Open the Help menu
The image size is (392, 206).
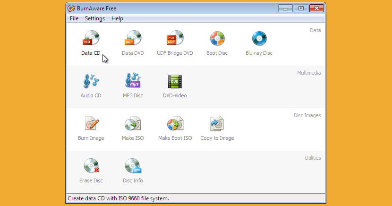117,18
